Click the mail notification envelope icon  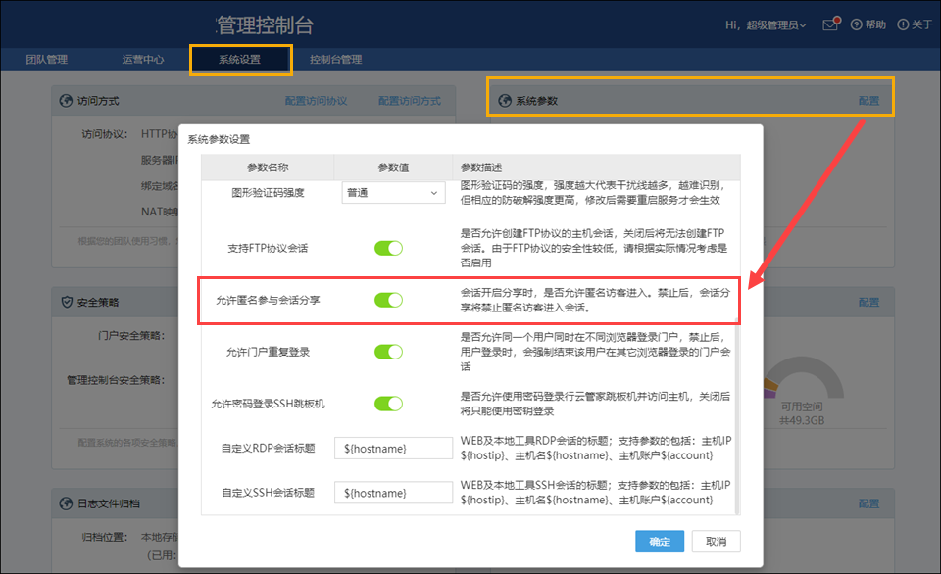tap(830, 24)
